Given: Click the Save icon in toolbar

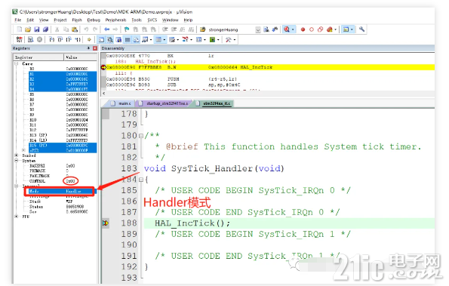Looking at the screenshot, I should 37,29.
